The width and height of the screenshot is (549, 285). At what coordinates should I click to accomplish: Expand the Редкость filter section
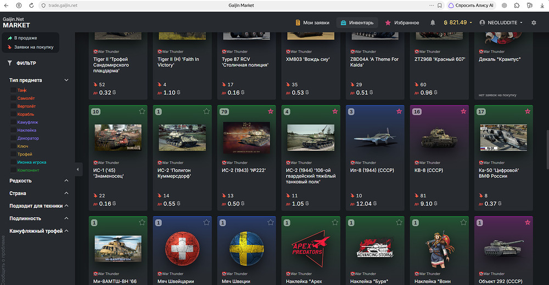click(x=66, y=180)
